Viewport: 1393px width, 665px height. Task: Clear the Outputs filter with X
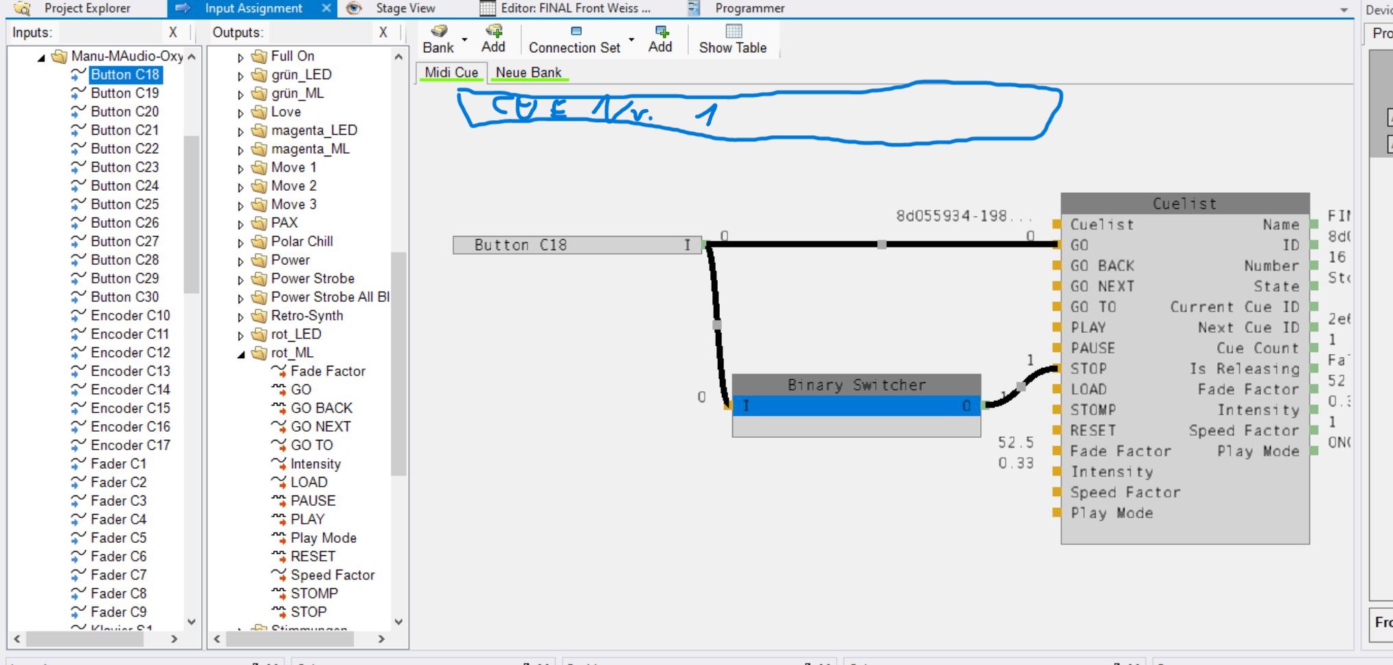pyautogui.click(x=383, y=32)
